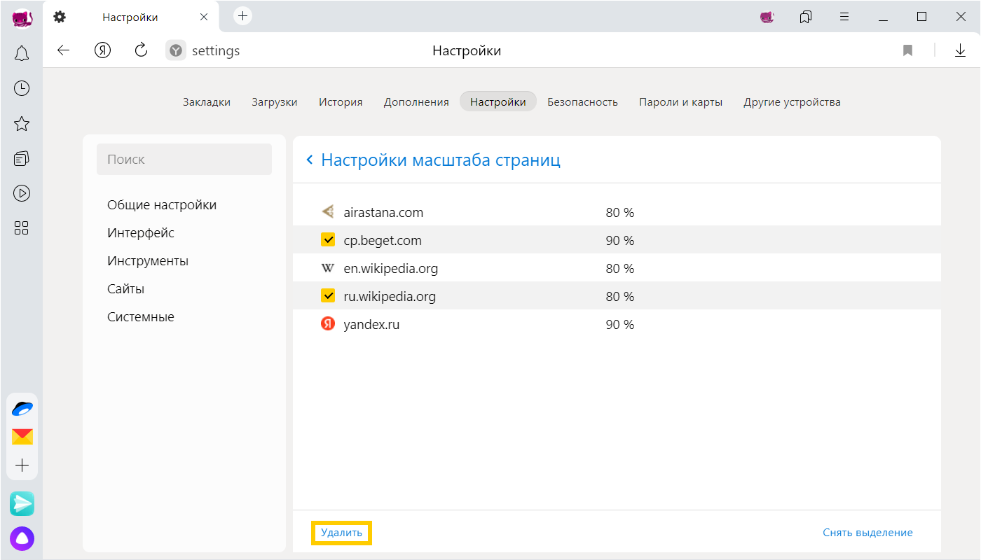Select the yandex.ru row
Image resolution: width=981 pixels, height=560 pixels.
coord(617,324)
